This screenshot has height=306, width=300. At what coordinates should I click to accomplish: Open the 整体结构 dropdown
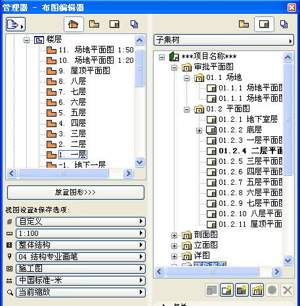(x=81, y=245)
